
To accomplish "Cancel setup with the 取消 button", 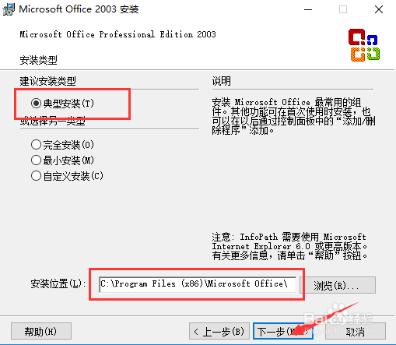I will 356,331.
